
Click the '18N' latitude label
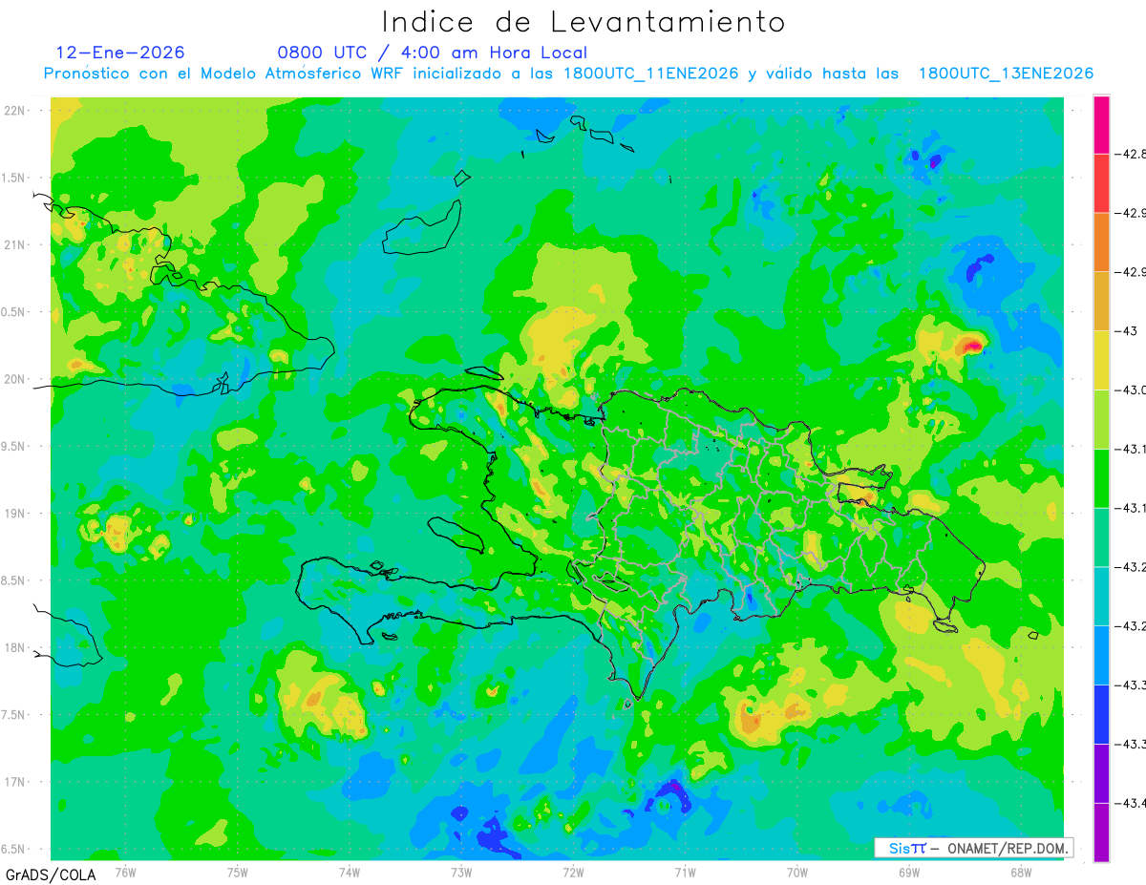pos(13,647)
